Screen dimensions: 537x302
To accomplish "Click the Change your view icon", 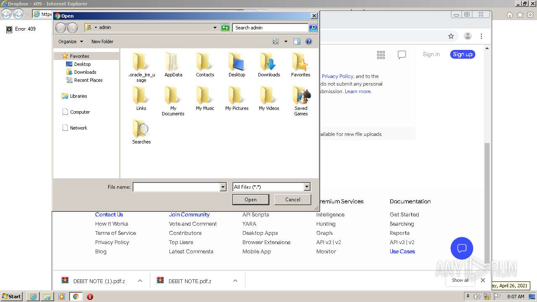I will [276, 42].
